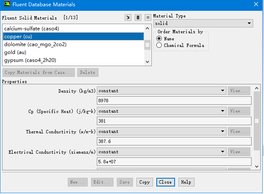Click the Thermal Conductivity value field 387.6
Viewport: 264px width, 194px height.
click(x=174, y=141)
